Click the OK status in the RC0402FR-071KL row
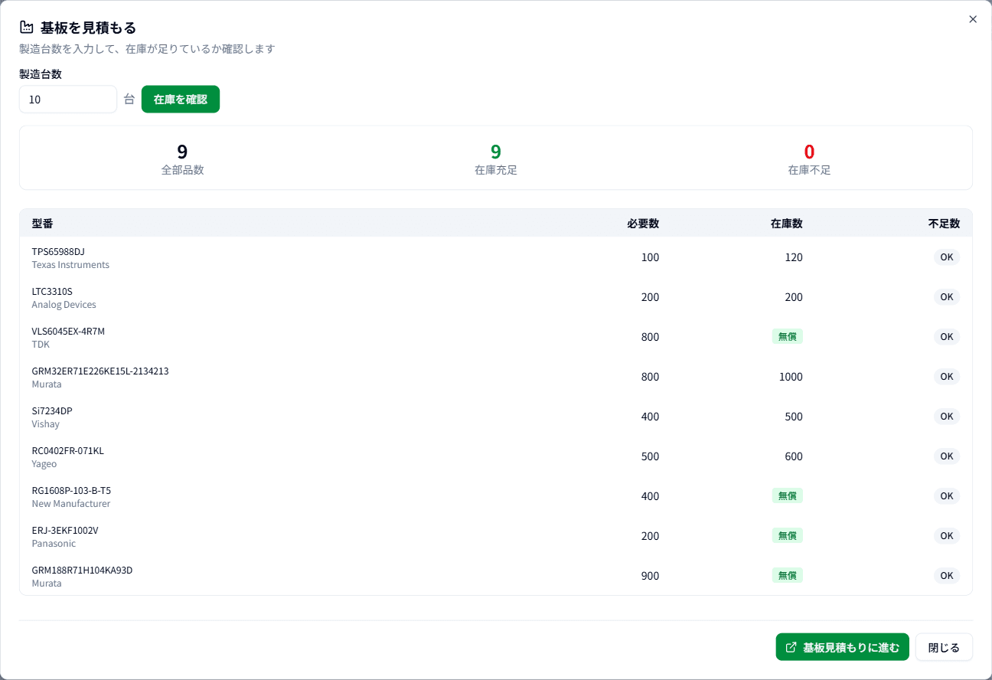This screenshot has height=680, width=992. (x=947, y=456)
